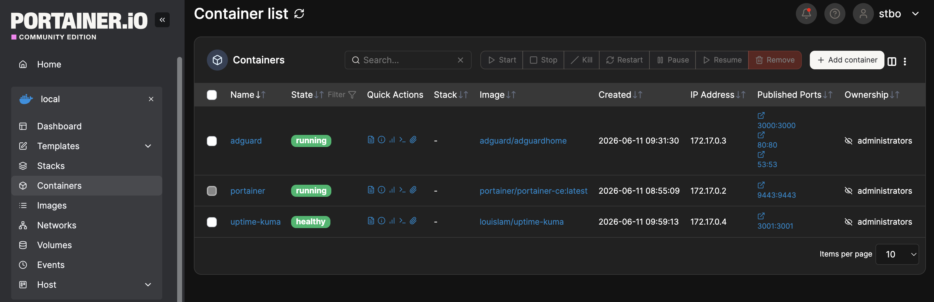Click the Remove button

click(775, 60)
